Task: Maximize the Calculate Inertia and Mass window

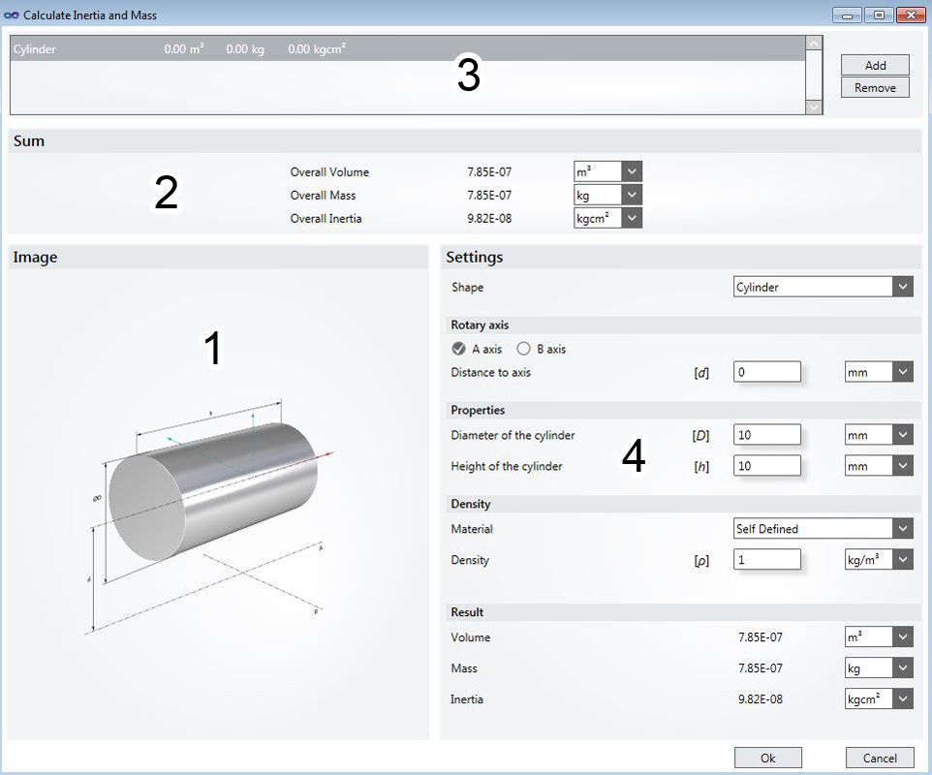Action: pyautogui.click(x=879, y=15)
